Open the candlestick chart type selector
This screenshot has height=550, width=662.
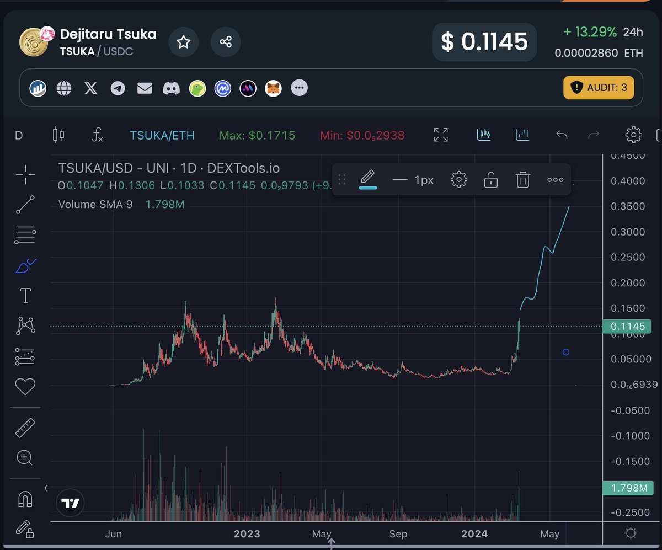(58, 135)
